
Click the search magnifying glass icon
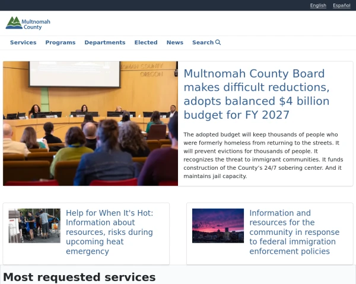pos(218,43)
